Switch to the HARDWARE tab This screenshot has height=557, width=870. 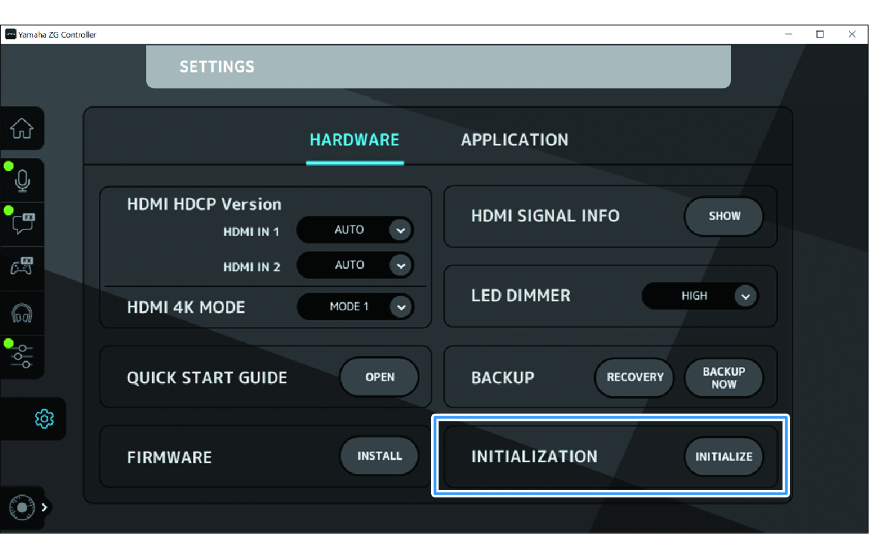pyautogui.click(x=355, y=140)
